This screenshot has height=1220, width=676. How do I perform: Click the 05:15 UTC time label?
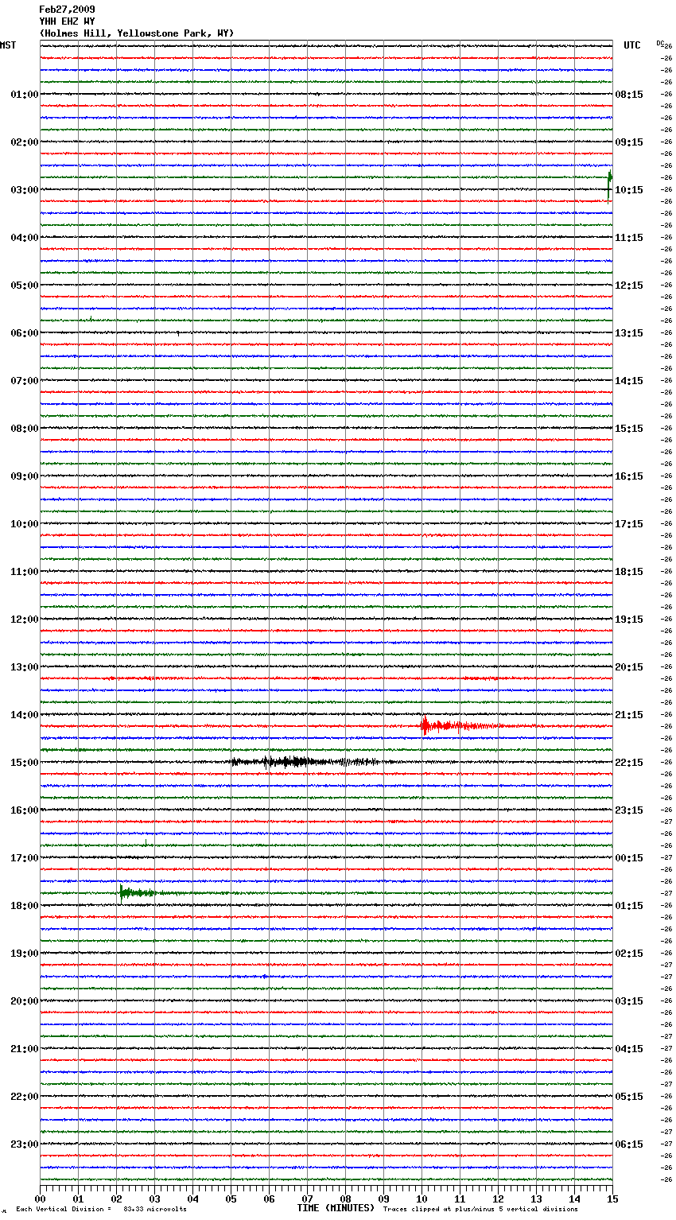pyautogui.click(x=629, y=1097)
